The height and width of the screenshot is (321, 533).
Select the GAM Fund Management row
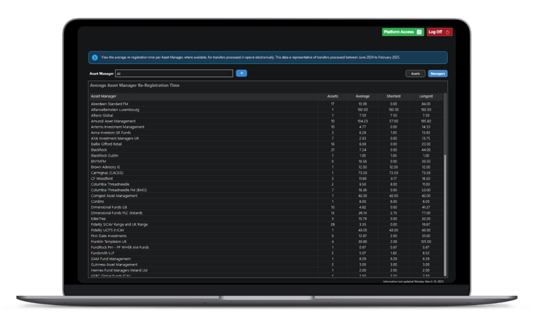click(x=266, y=259)
